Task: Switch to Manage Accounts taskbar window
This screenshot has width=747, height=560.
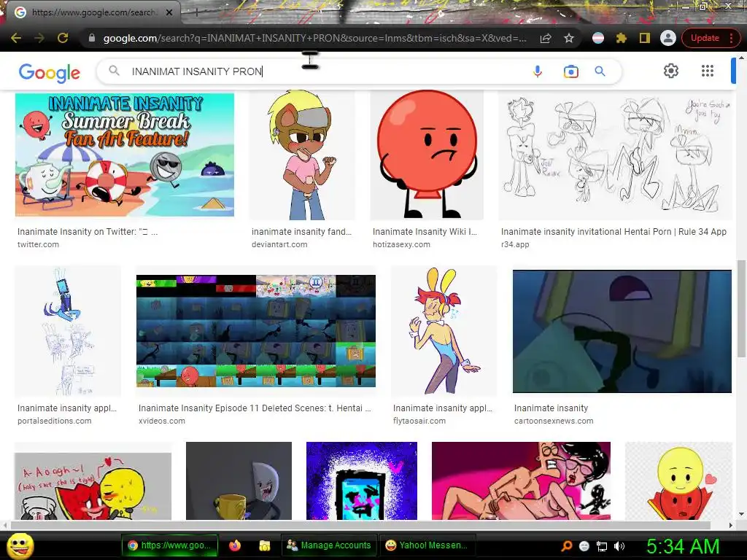Action: (x=329, y=545)
